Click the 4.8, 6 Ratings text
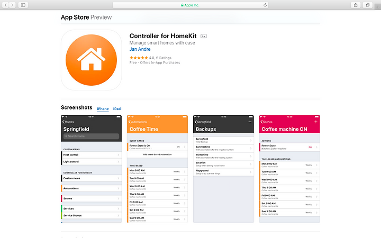 click(x=160, y=58)
